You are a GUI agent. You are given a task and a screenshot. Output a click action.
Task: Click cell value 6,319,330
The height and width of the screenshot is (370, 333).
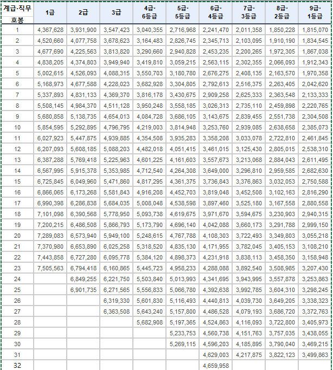click(116, 301)
